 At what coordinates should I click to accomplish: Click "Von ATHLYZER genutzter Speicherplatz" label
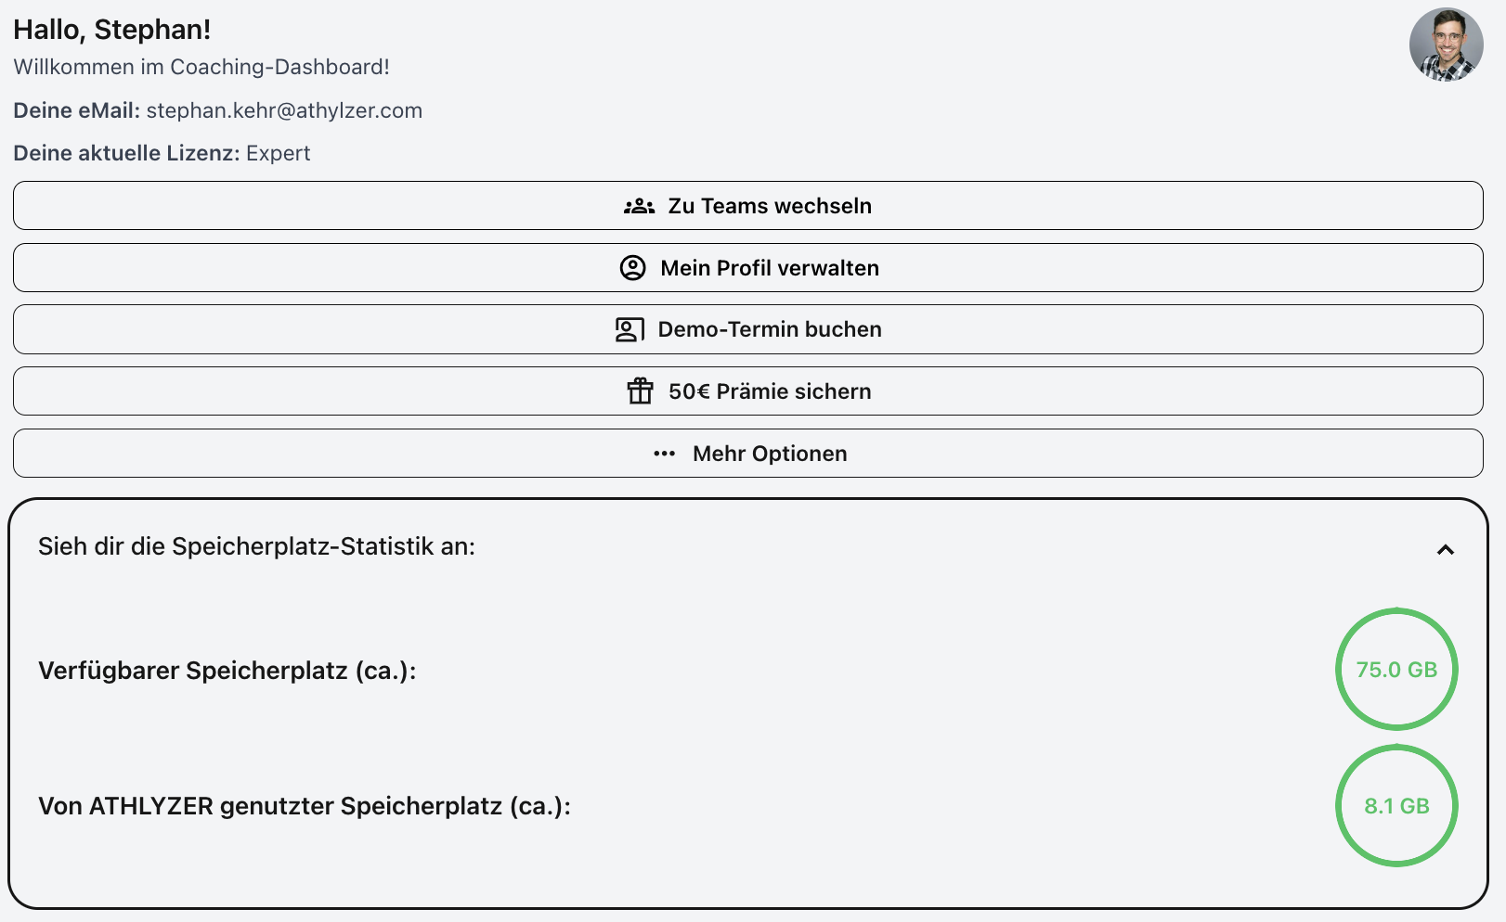pos(304,806)
